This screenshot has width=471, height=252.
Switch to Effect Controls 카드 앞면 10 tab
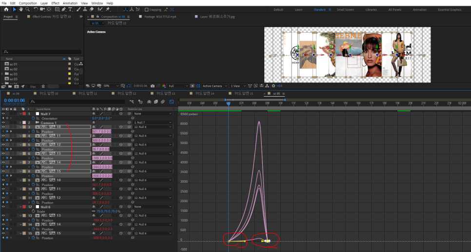click(52, 17)
